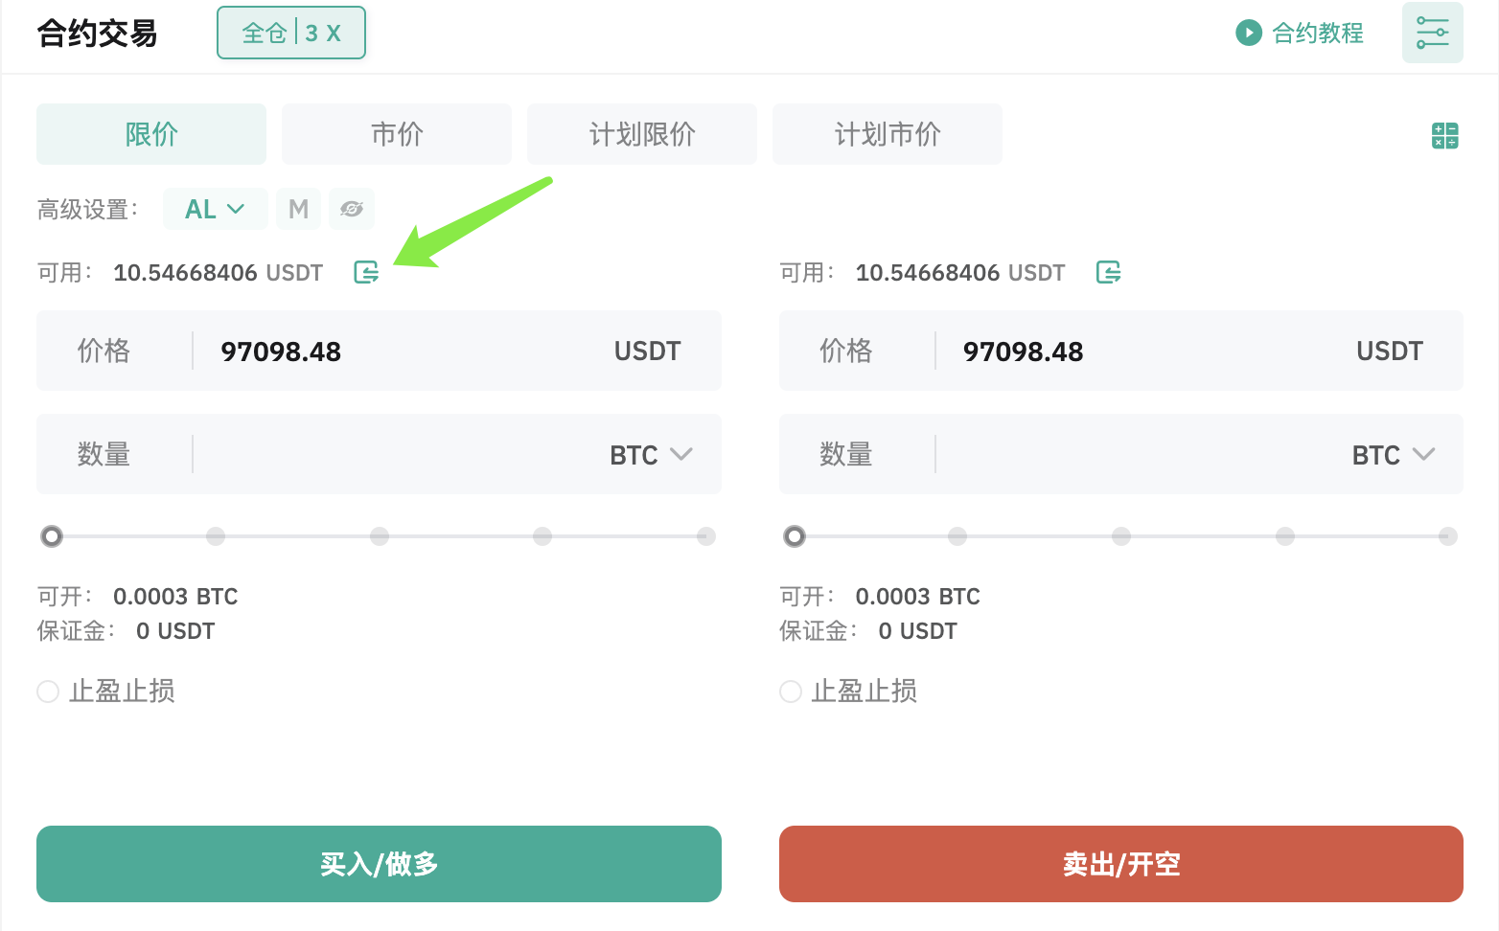Click the 卖出/开空 button
The height and width of the screenshot is (931, 1499).
pyautogui.click(x=1121, y=864)
